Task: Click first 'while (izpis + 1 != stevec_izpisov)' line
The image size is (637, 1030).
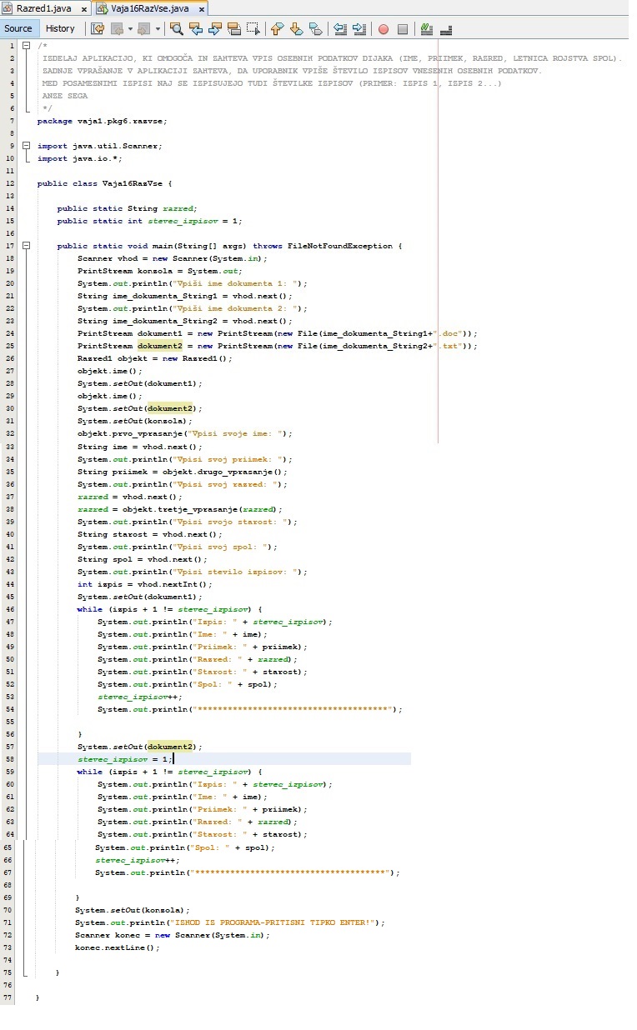Action: [x=170, y=609]
